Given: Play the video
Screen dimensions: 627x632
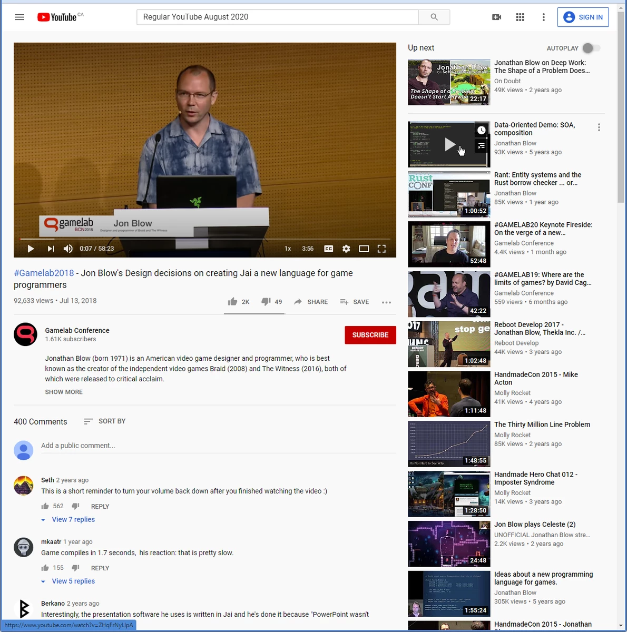Looking at the screenshot, I should 31,249.
